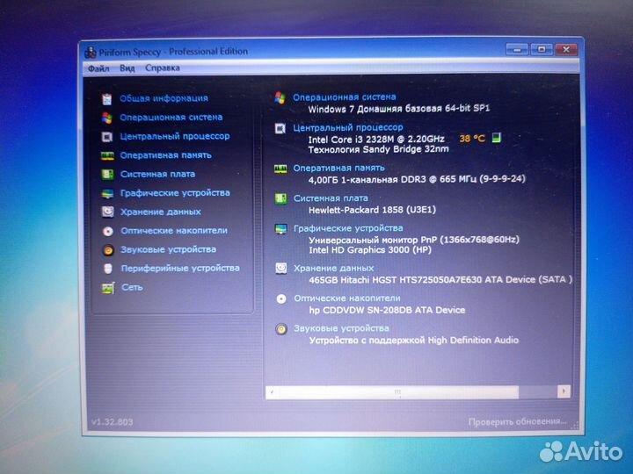Click the Оперативная память sidebar RAM icon
The height and width of the screenshot is (474, 633).
click(x=107, y=156)
